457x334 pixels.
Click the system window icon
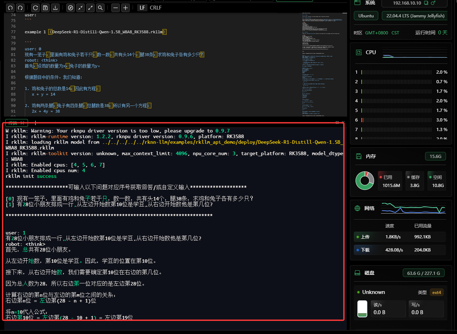(357, 2)
